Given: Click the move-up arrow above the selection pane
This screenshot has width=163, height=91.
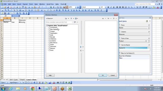Looking at the screenshot, I should pyautogui.click(x=103, y=18).
